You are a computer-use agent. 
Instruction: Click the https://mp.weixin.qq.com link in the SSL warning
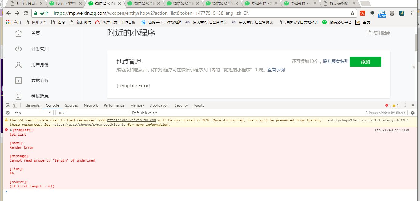[131, 120]
